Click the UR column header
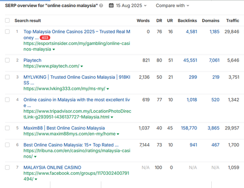This screenshot has height=188, width=244. tap(170, 21)
